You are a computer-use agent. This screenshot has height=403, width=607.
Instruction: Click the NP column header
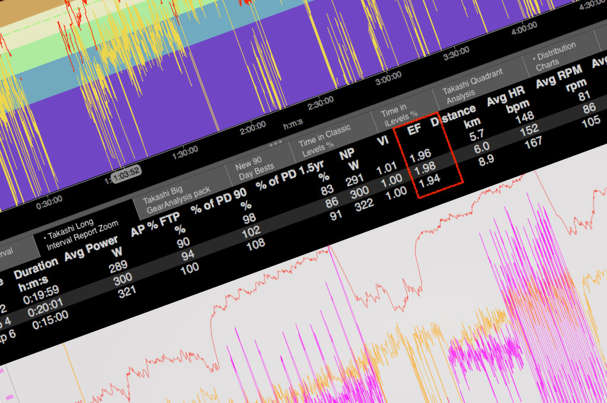pyautogui.click(x=347, y=153)
